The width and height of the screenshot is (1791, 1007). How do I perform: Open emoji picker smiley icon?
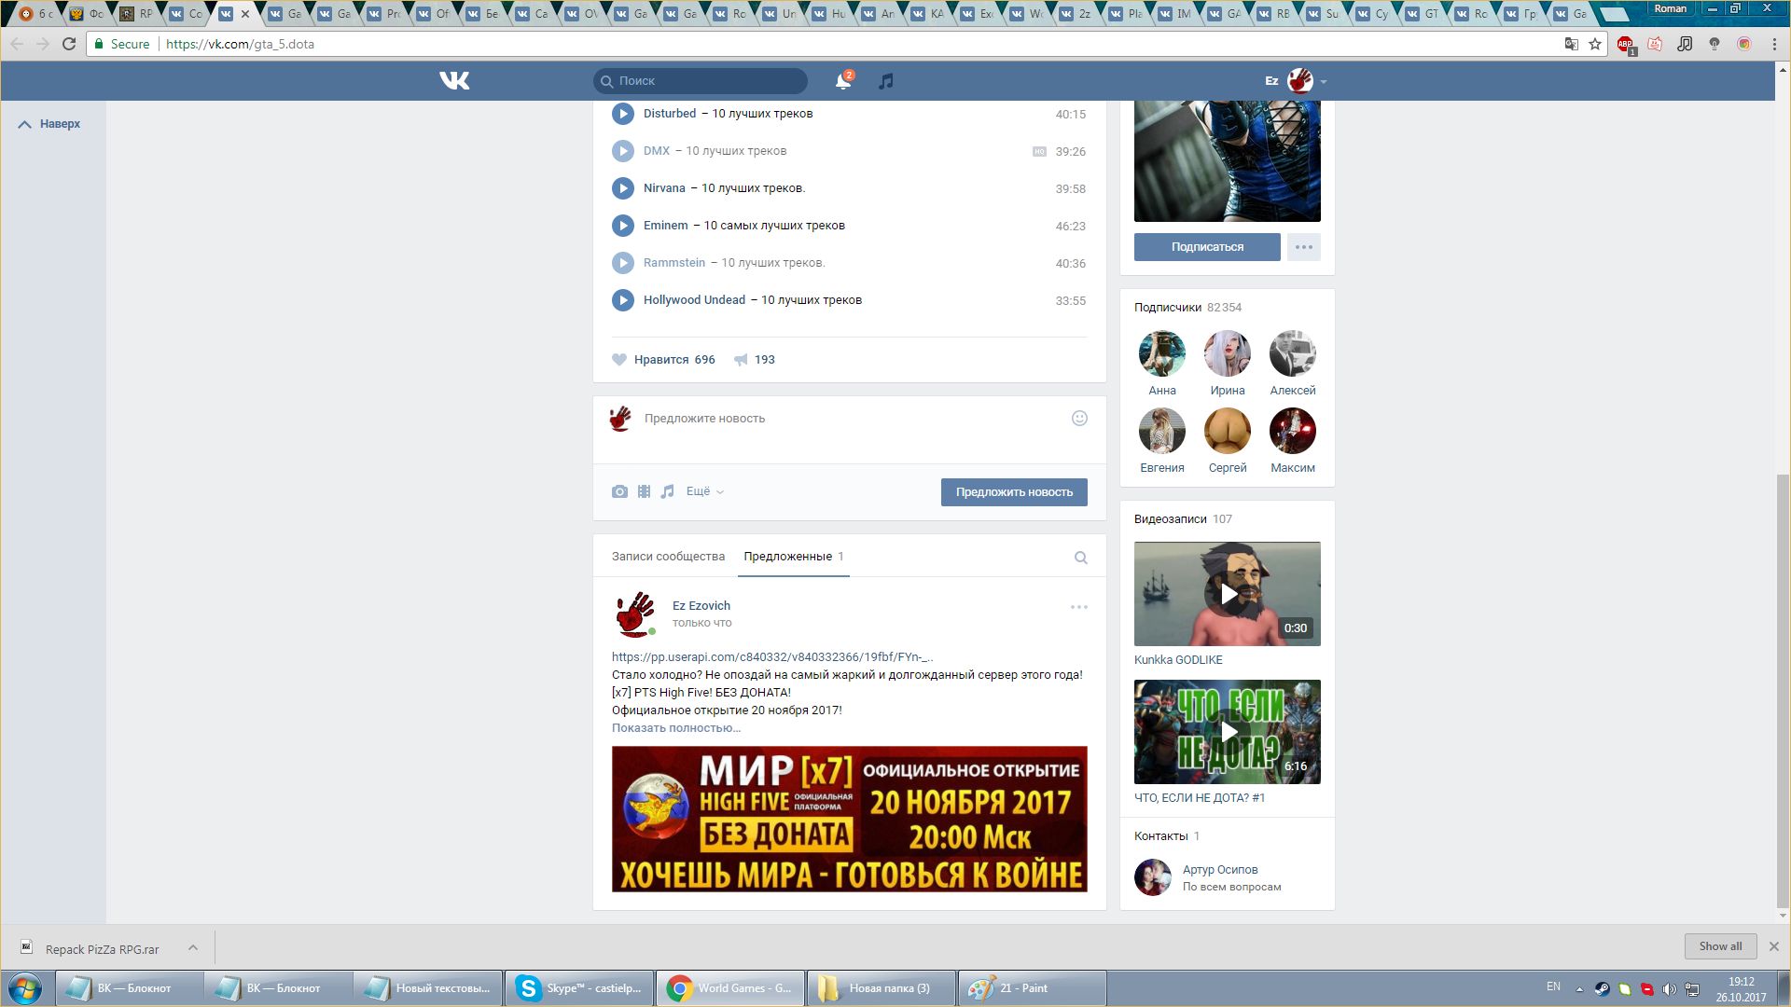click(1079, 419)
